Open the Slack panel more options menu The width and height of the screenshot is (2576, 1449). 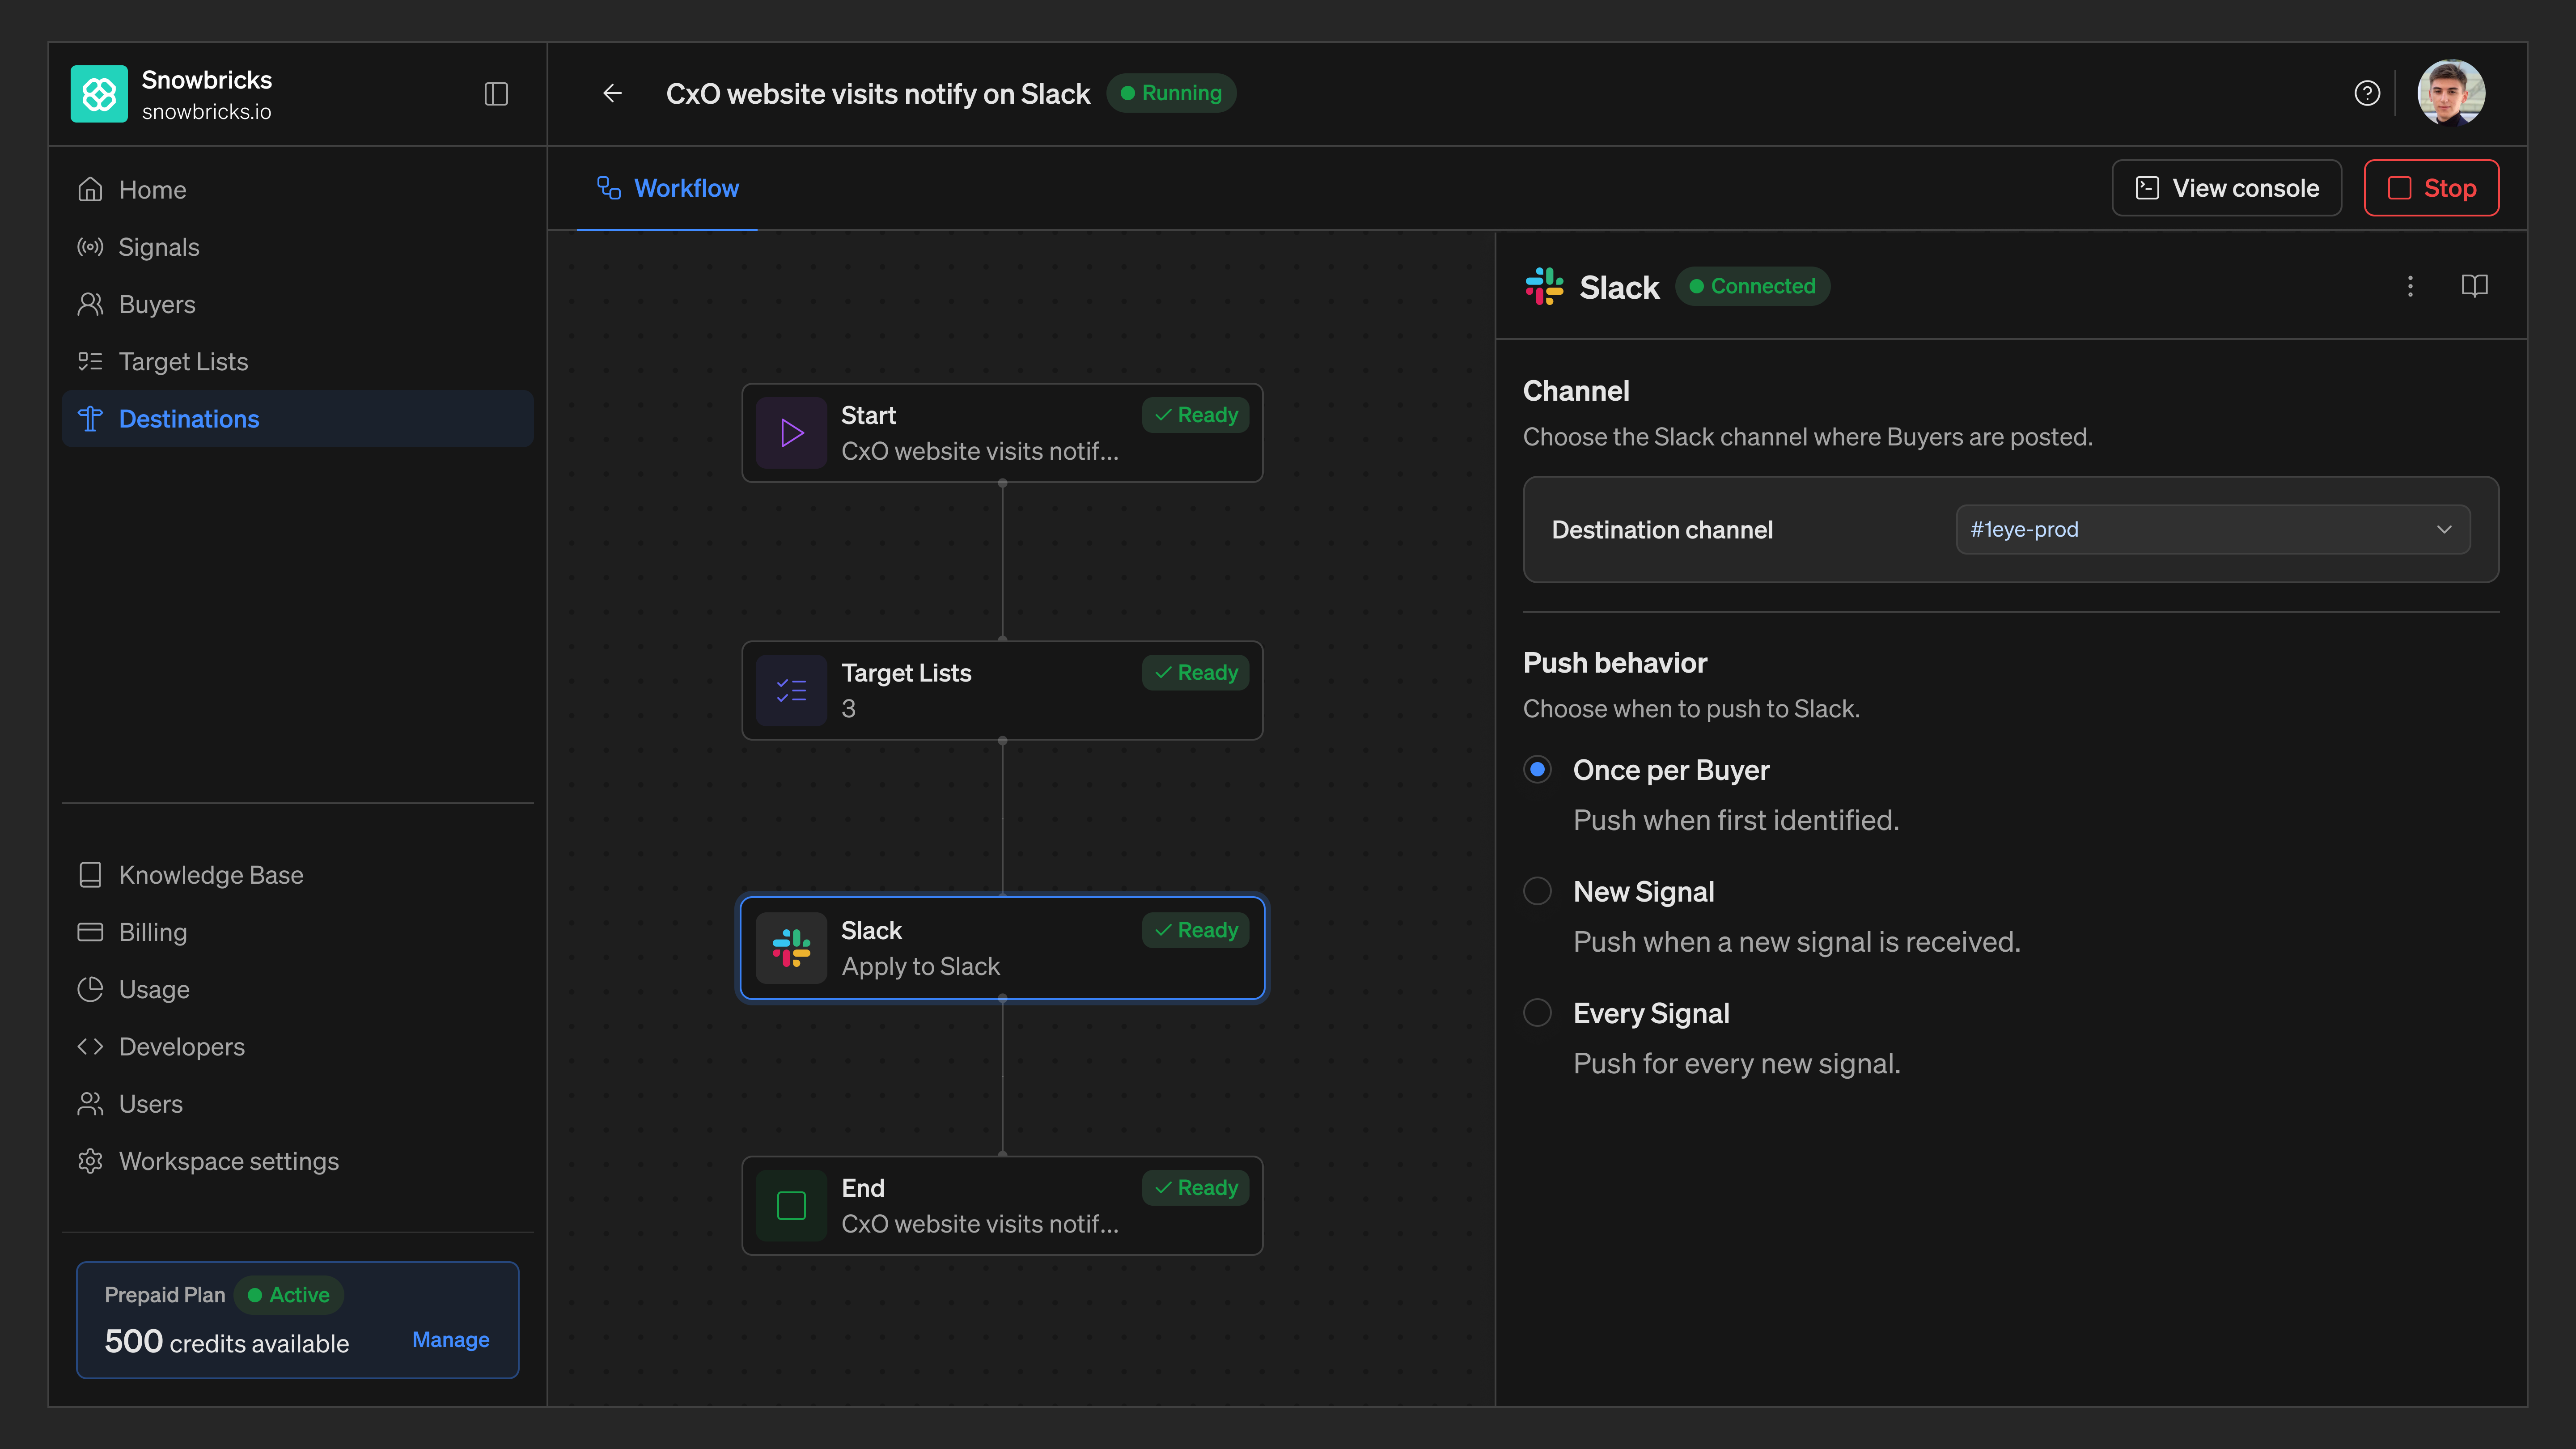(2410, 287)
